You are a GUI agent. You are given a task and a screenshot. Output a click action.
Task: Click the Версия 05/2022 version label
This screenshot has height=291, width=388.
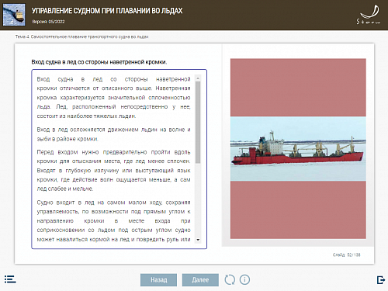48,22
